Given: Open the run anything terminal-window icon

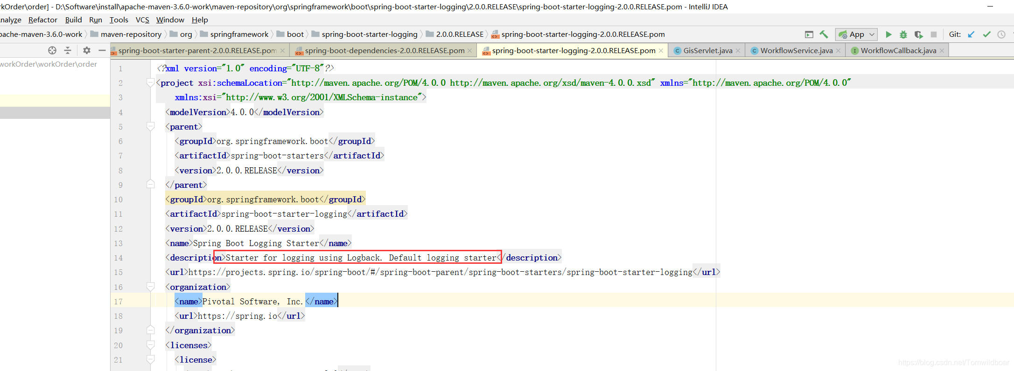Looking at the screenshot, I should click(809, 34).
